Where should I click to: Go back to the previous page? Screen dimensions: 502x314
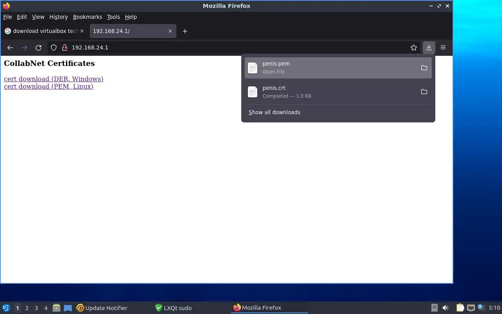point(10,47)
